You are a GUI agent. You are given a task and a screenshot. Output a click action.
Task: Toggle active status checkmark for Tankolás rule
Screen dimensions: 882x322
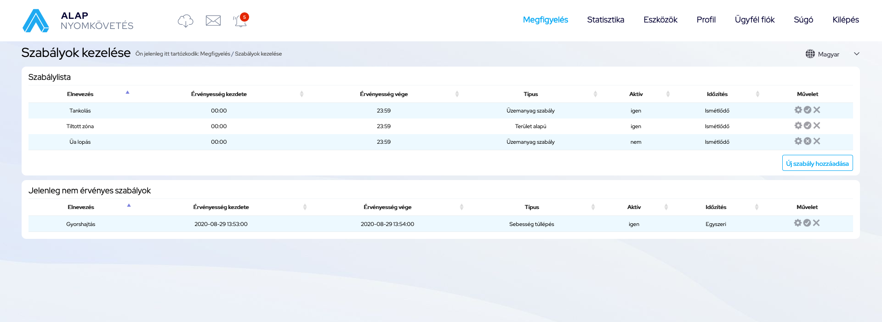808,110
